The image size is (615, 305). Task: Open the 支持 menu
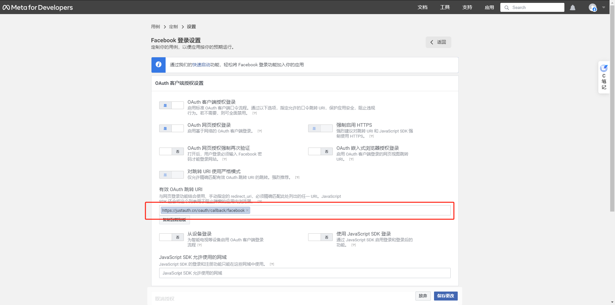(467, 7)
